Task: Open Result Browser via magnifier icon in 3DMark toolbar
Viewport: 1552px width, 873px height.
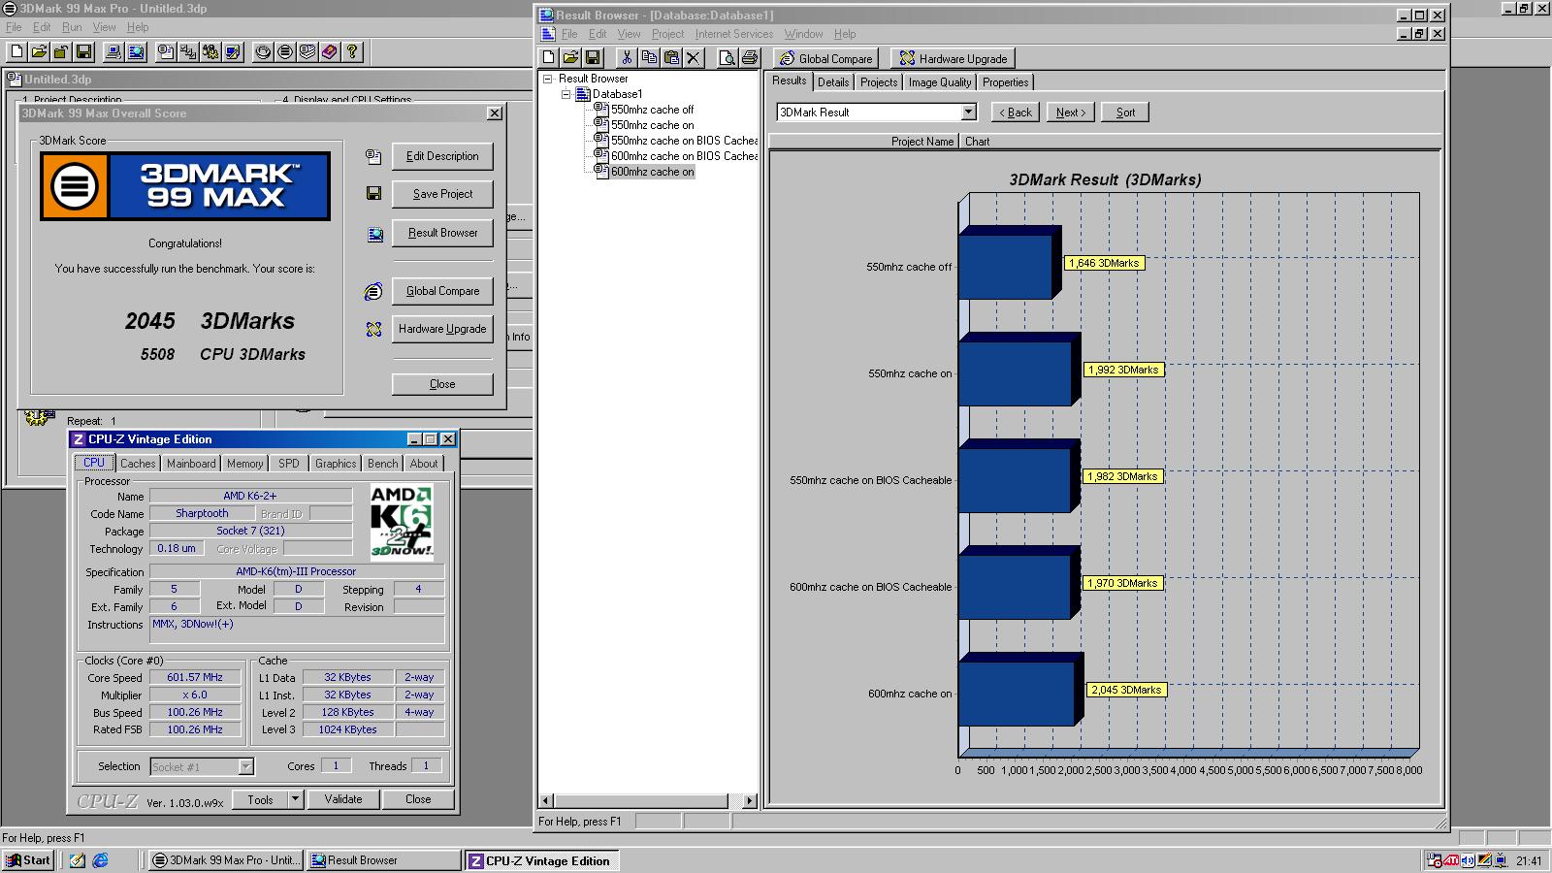Action: click(136, 51)
